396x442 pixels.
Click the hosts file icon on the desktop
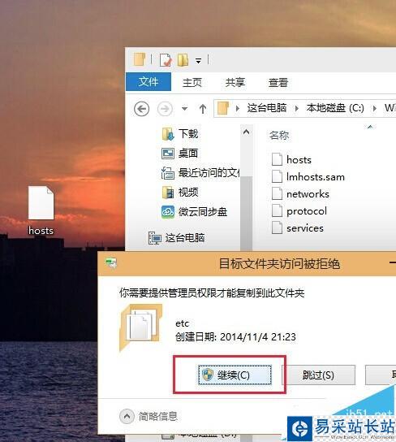[41, 202]
